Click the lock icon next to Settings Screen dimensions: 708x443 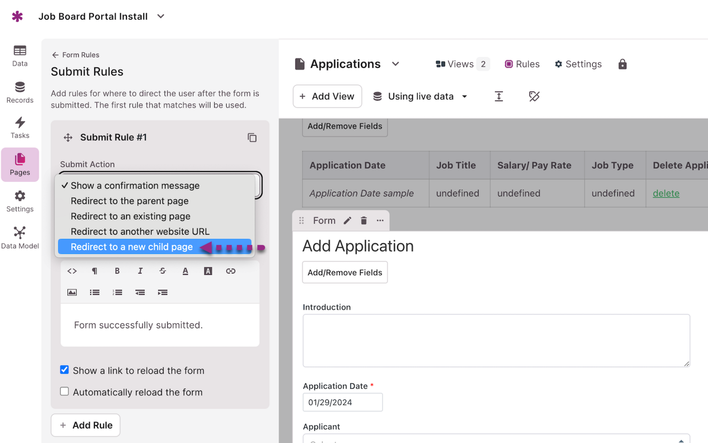point(622,64)
